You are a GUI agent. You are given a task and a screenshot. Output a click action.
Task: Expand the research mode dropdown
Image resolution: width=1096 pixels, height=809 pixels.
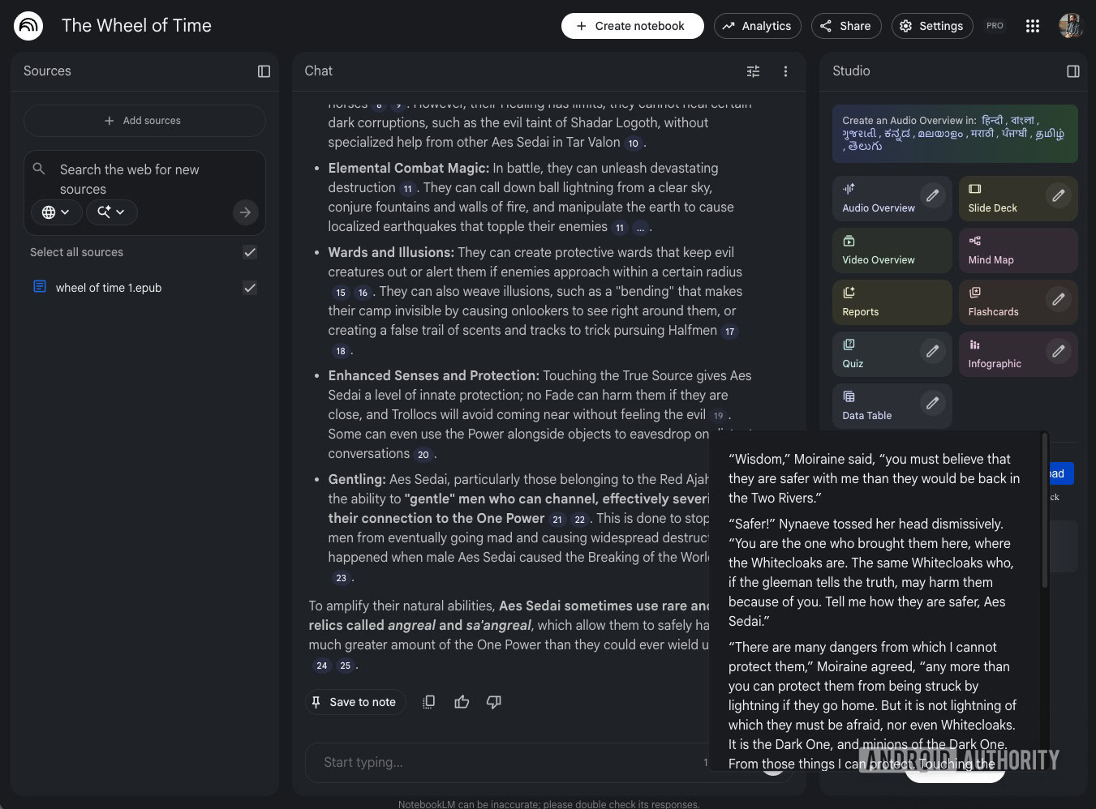coord(111,212)
